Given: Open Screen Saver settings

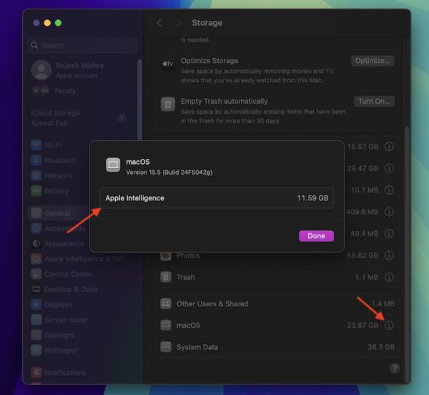Looking at the screenshot, I should tap(65, 319).
